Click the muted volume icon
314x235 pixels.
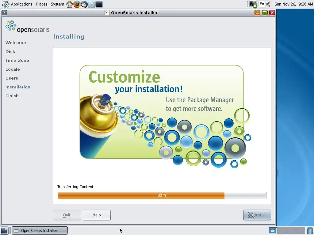click(x=269, y=4)
